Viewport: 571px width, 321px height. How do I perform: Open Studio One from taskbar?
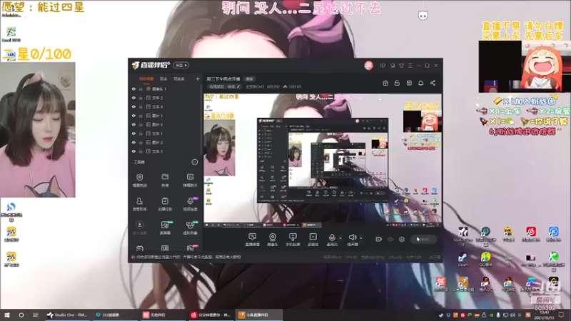pyautogui.click(x=67, y=315)
